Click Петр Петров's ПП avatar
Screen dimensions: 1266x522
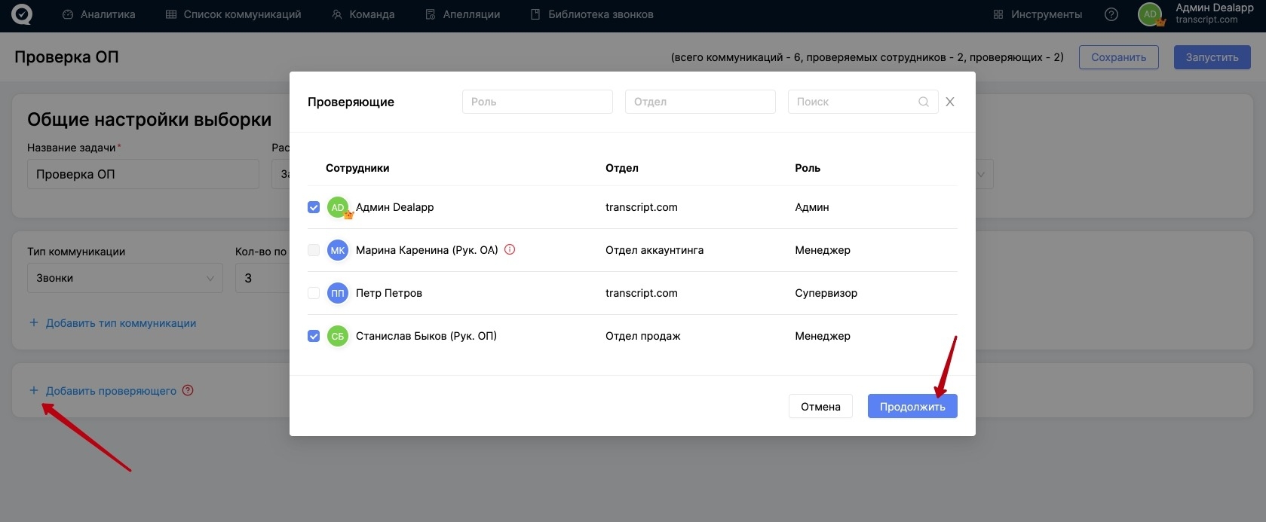click(x=337, y=293)
